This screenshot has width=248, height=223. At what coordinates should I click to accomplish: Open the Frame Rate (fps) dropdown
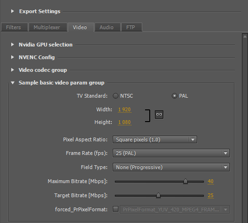tap(171, 153)
